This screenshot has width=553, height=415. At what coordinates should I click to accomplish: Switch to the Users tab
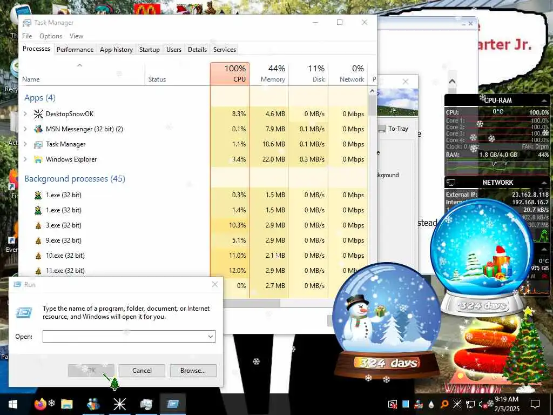(174, 50)
